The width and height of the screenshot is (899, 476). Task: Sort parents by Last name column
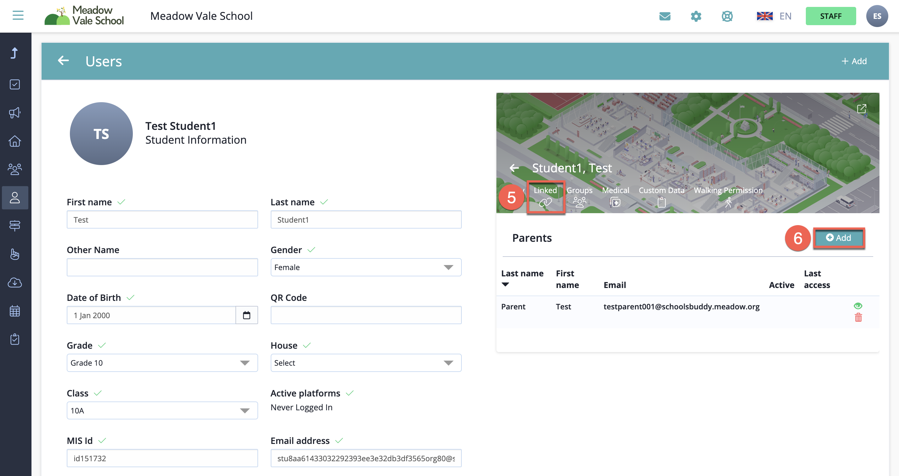tap(522, 274)
